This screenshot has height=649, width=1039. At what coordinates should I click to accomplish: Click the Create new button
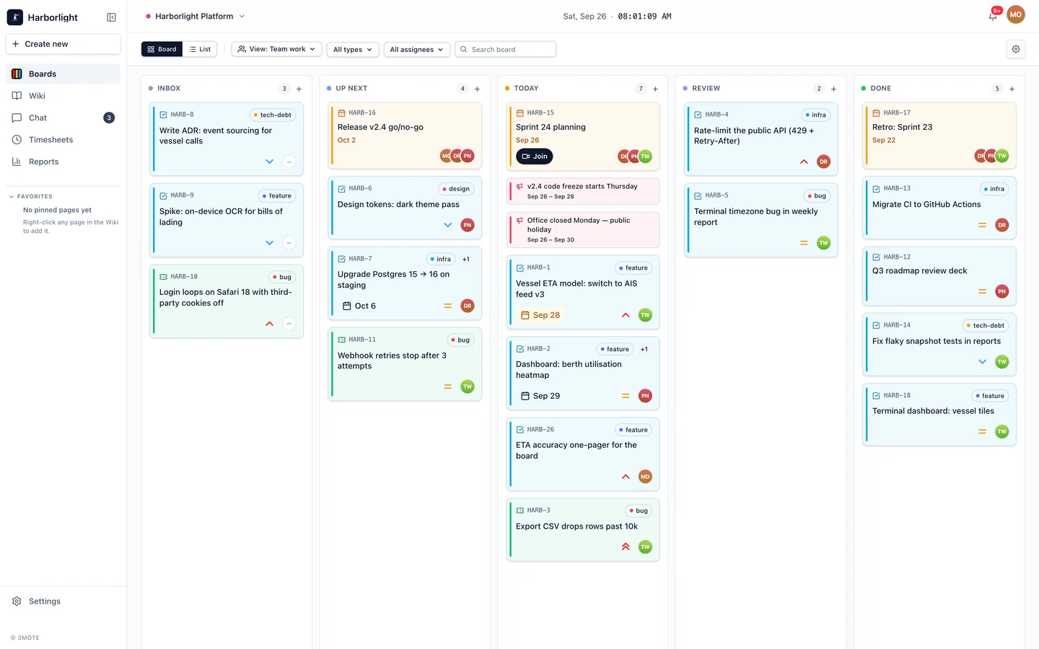63,44
